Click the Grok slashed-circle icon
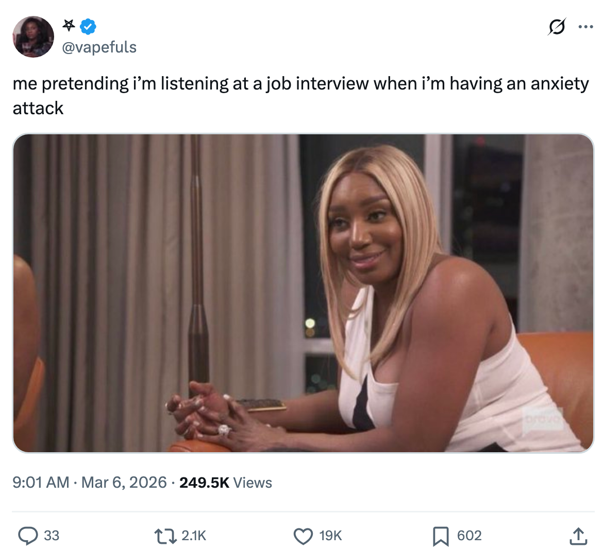 [x=557, y=27]
